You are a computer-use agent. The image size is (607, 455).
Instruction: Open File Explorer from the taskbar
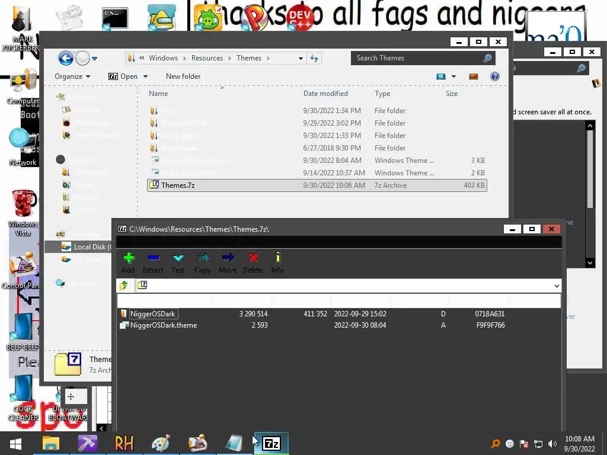coord(51,443)
